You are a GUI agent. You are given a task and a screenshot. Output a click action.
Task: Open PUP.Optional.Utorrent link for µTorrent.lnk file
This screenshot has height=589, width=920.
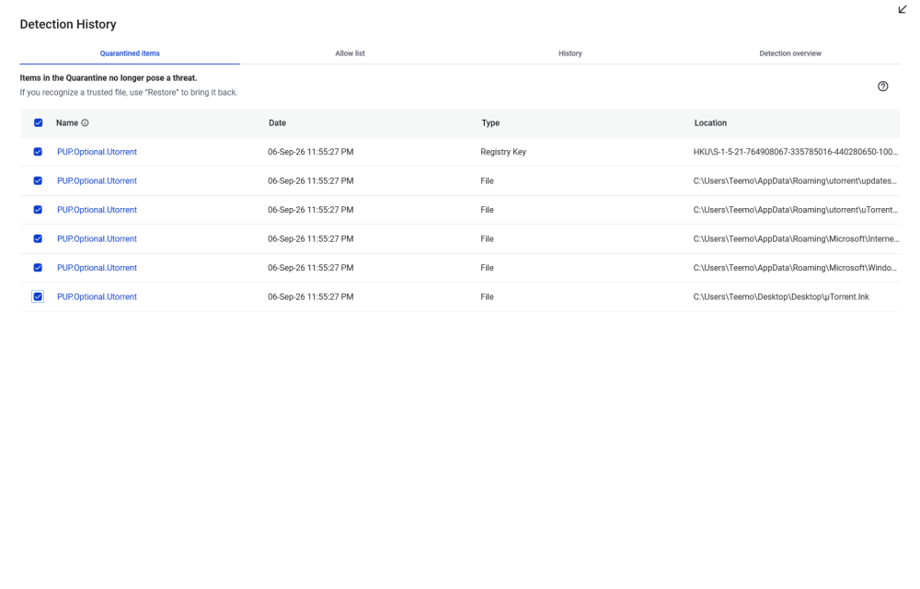pos(97,297)
